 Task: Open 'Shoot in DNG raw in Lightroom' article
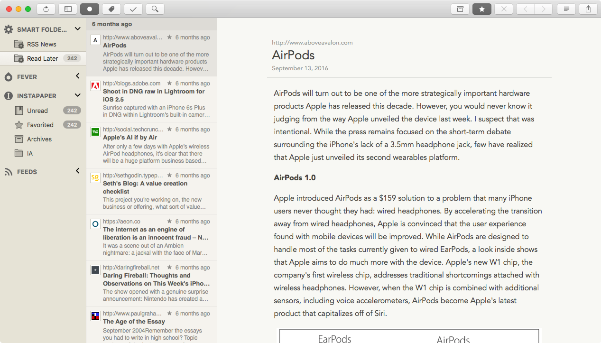151,99
